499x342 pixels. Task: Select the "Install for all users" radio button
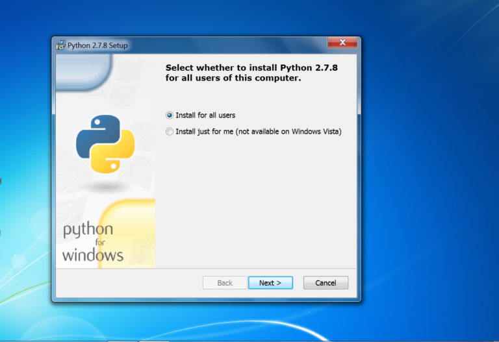pyautogui.click(x=170, y=116)
